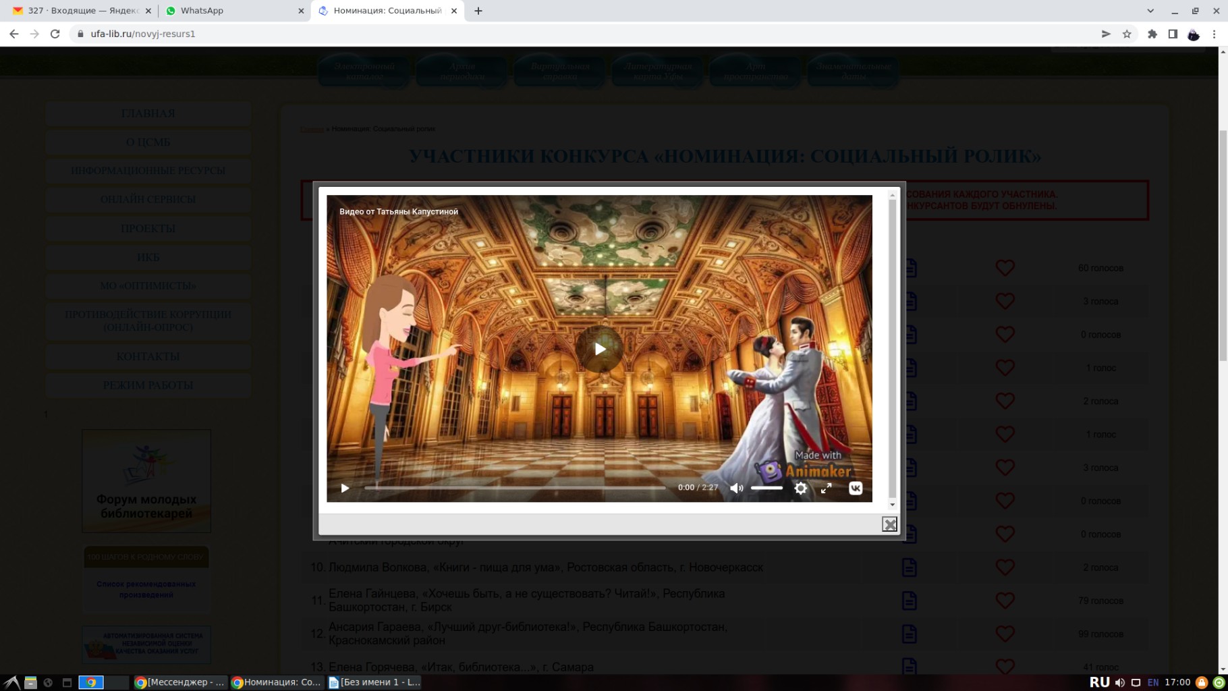Enter fullscreen mode in the video player
Viewport: 1228px width, 691px height.
click(826, 488)
